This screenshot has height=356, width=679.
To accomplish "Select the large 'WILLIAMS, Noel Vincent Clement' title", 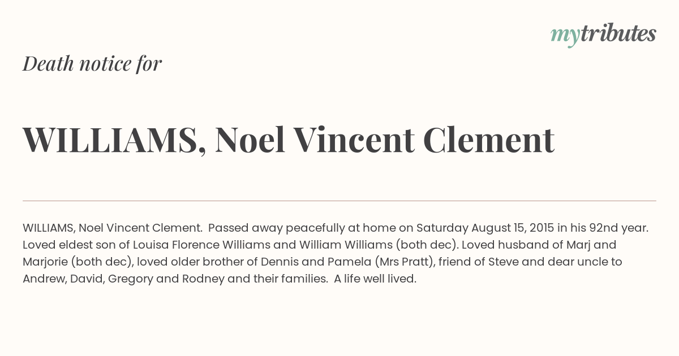I will click(x=289, y=140).
